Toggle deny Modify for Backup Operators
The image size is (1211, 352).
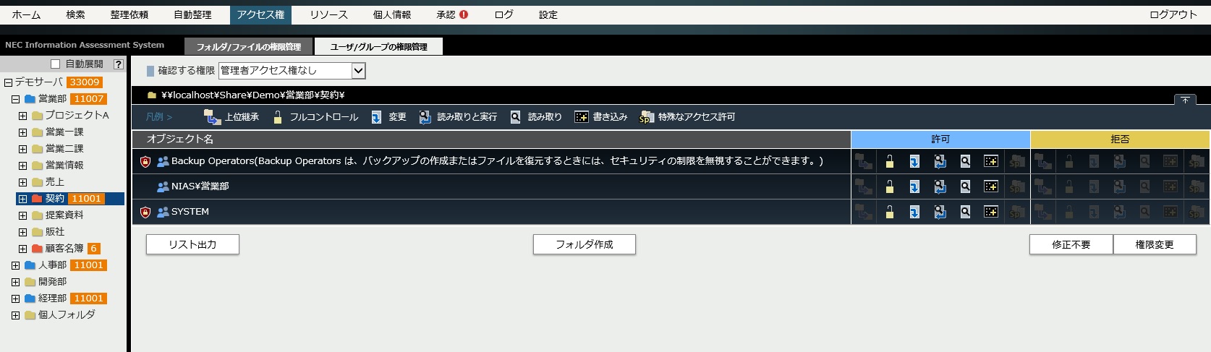pos(1094,161)
